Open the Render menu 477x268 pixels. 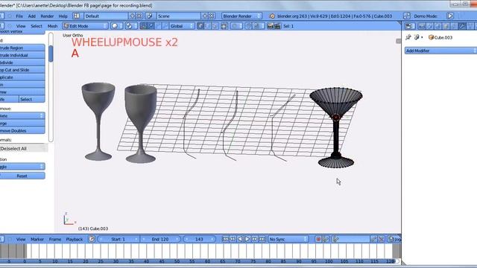pyautogui.click(x=47, y=16)
